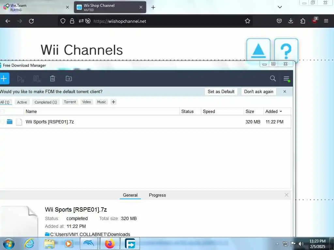Open Windows Media Player from taskbar
Viewport: 334px width, 250px height.
68,244
